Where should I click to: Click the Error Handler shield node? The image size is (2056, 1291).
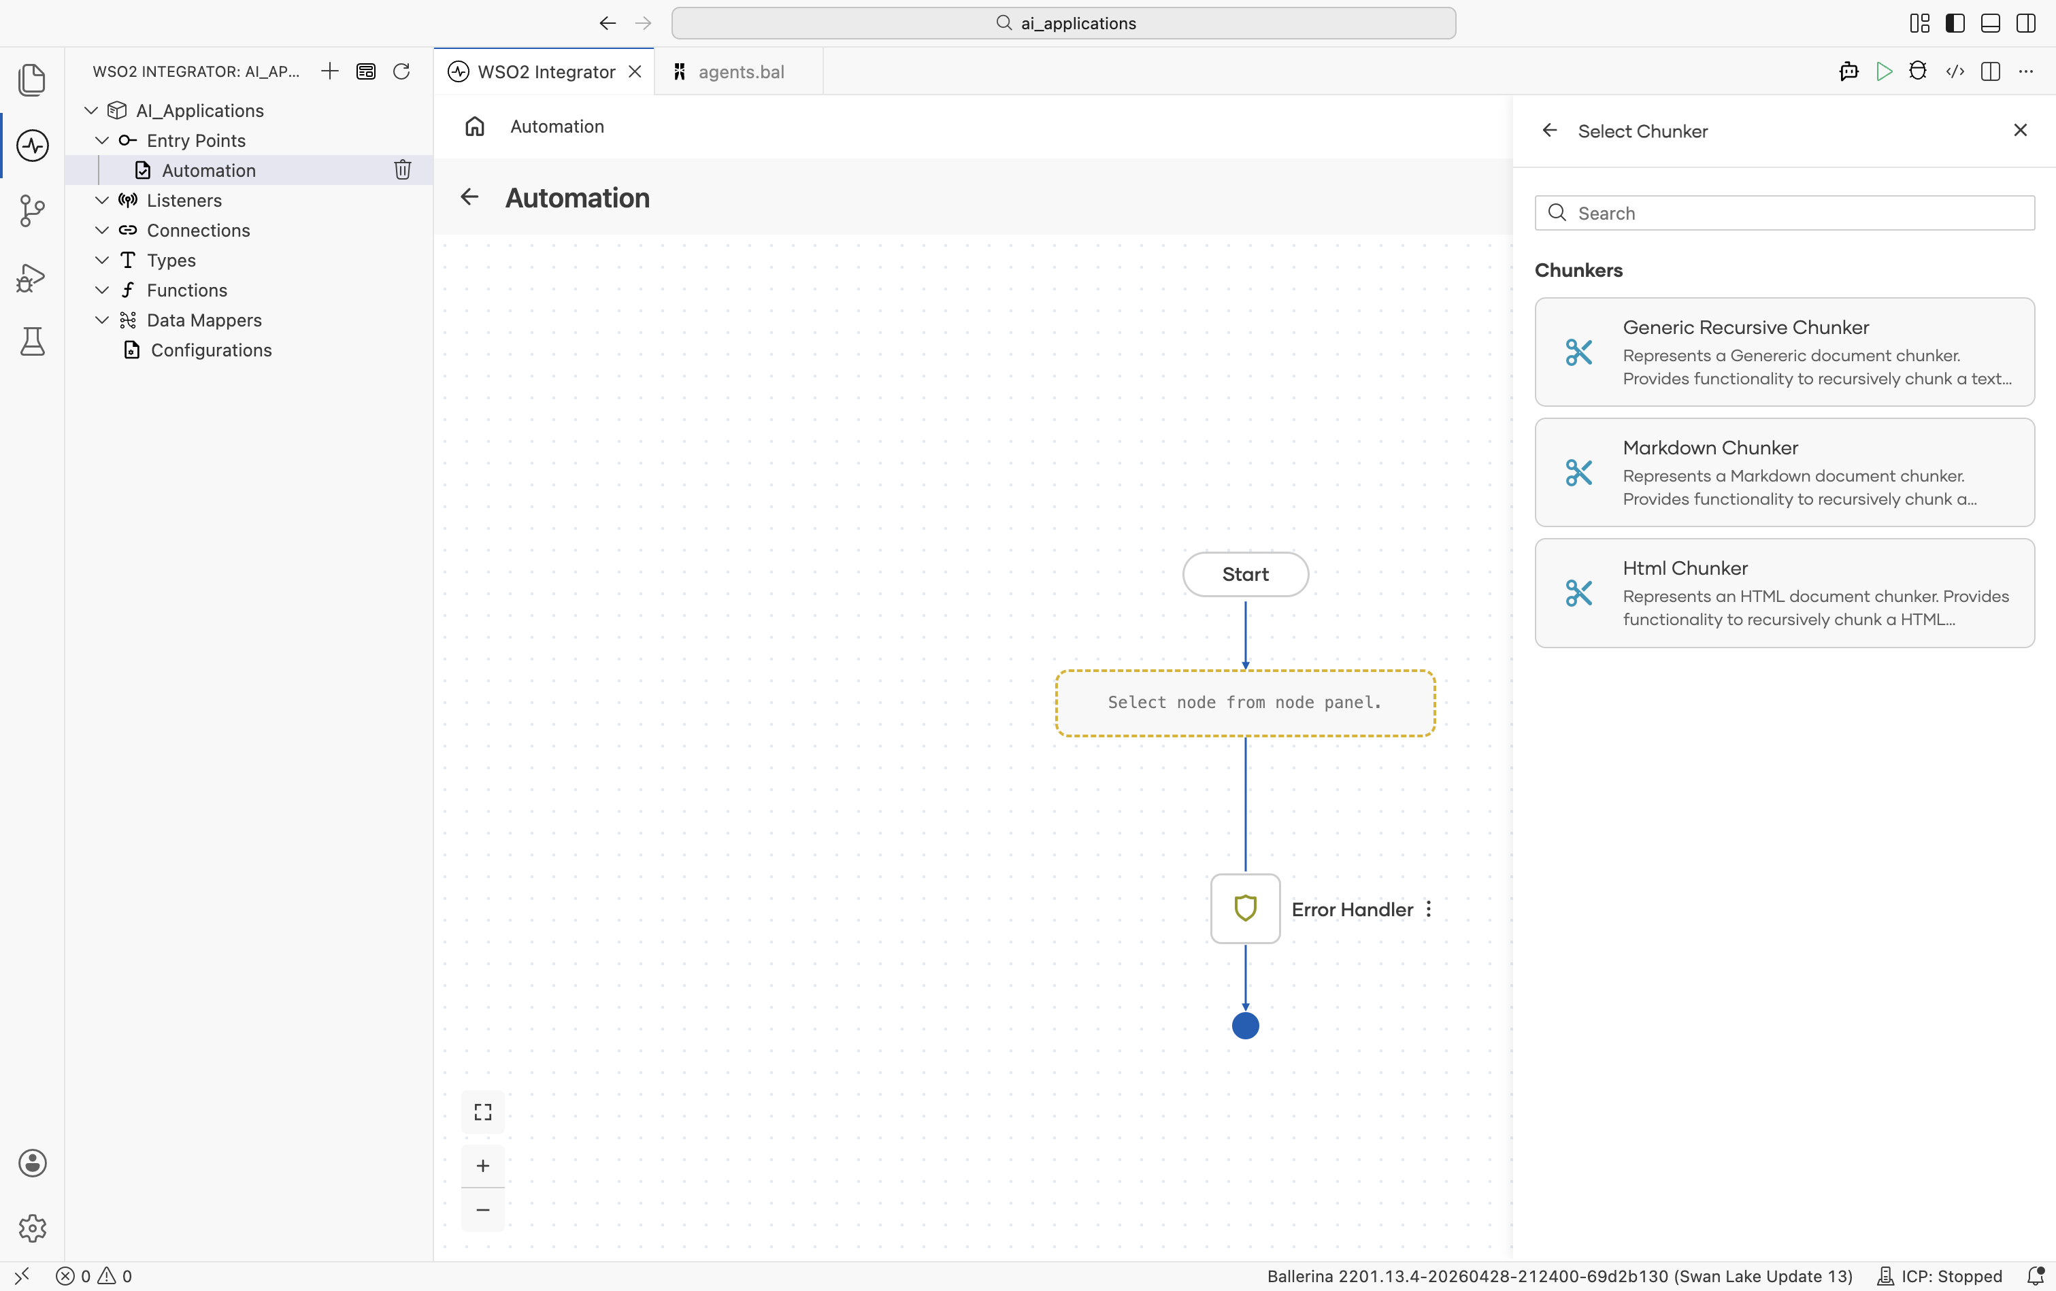pyautogui.click(x=1246, y=909)
